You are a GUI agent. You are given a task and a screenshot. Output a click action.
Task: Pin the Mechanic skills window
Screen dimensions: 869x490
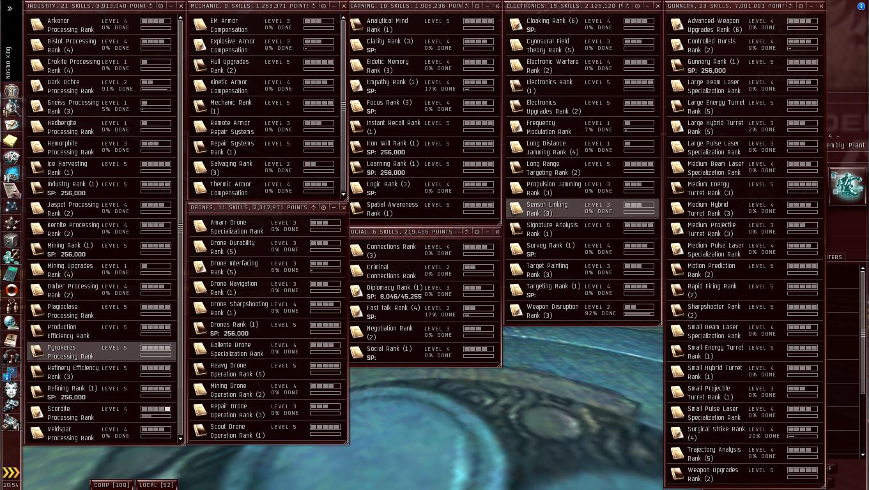click(323, 6)
